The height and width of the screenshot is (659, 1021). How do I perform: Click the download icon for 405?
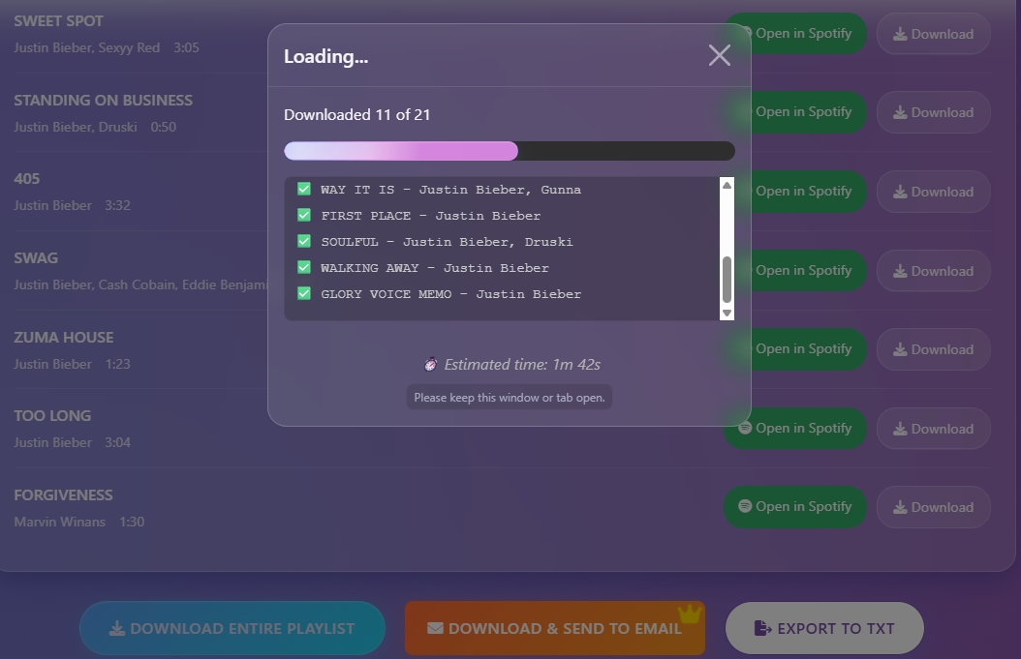(900, 192)
